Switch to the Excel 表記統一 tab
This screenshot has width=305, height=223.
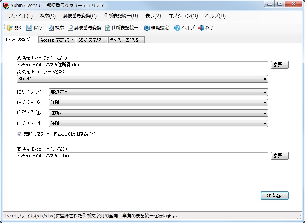20,39
